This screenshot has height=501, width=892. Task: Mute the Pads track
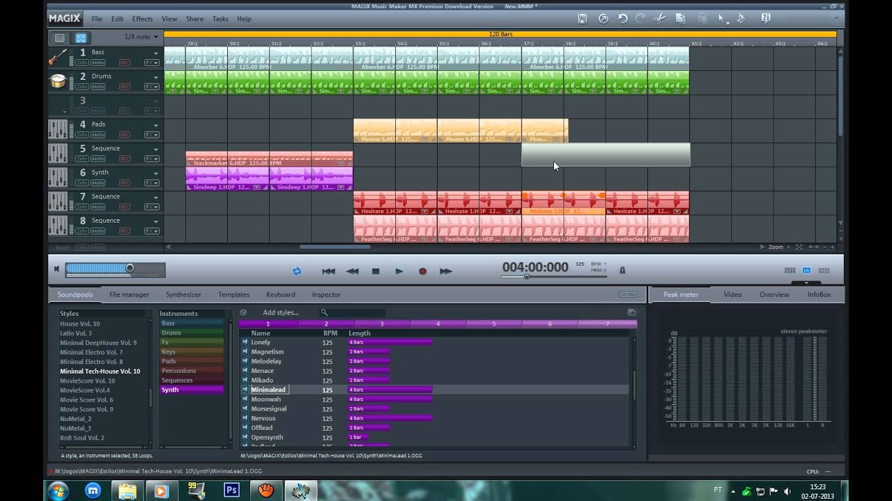point(98,135)
